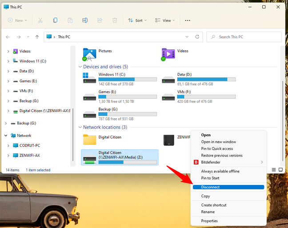
Task: Select the Pictures folder icon
Action: (x=89, y=54)
